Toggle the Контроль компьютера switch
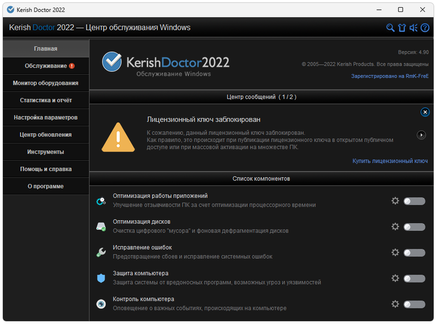 tap(414, 304)
